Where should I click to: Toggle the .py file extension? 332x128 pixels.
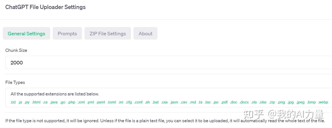click(27, 102)
